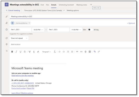Insert a hyperlink via toolbar

(81, 52)
